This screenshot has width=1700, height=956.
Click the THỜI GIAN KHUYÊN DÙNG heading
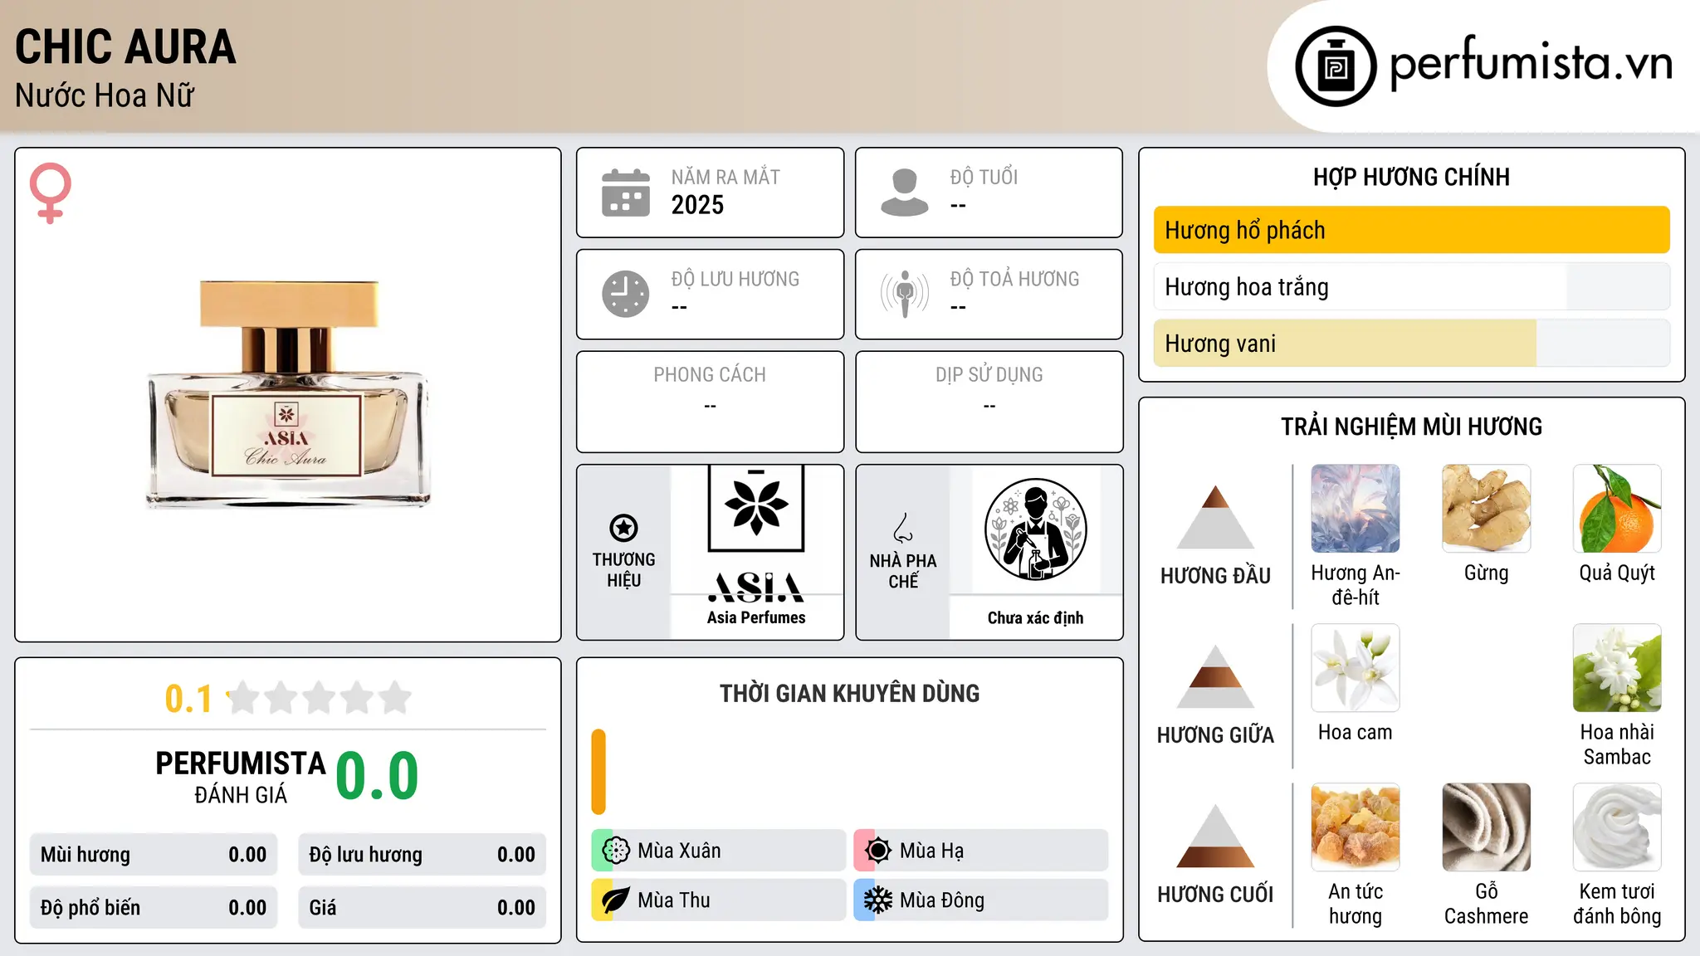[849, 694]
